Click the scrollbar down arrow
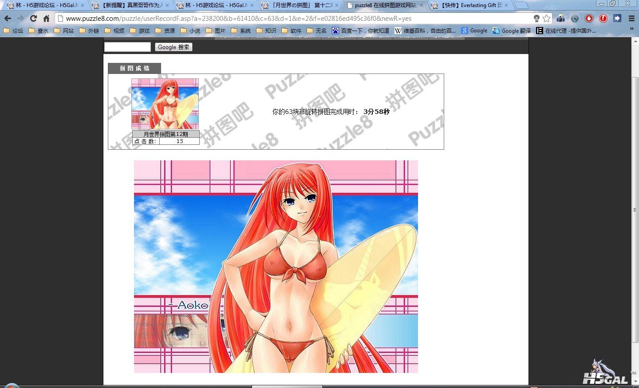 pyautogui.click(x=635, y=381)
